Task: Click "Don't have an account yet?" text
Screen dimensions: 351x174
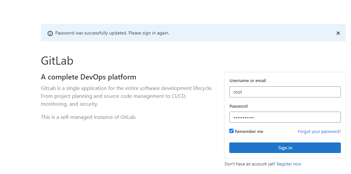Action: pyautogui.click(x=250, y=164)
